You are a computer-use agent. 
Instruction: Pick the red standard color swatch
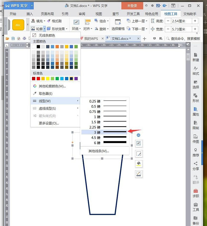[x=38, y=78]
